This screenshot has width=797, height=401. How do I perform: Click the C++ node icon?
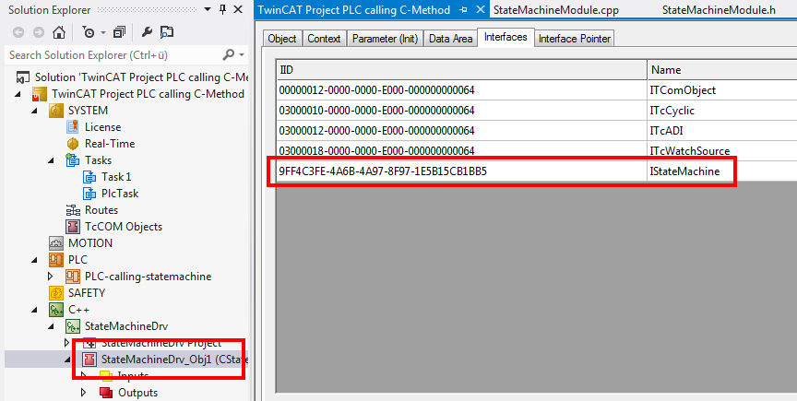(56, 310)
